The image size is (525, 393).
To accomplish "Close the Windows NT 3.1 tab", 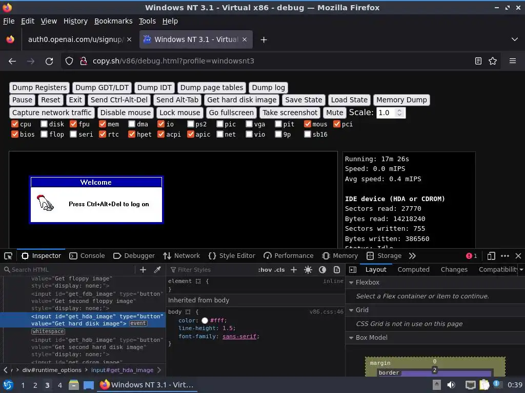I will [245, 39].
